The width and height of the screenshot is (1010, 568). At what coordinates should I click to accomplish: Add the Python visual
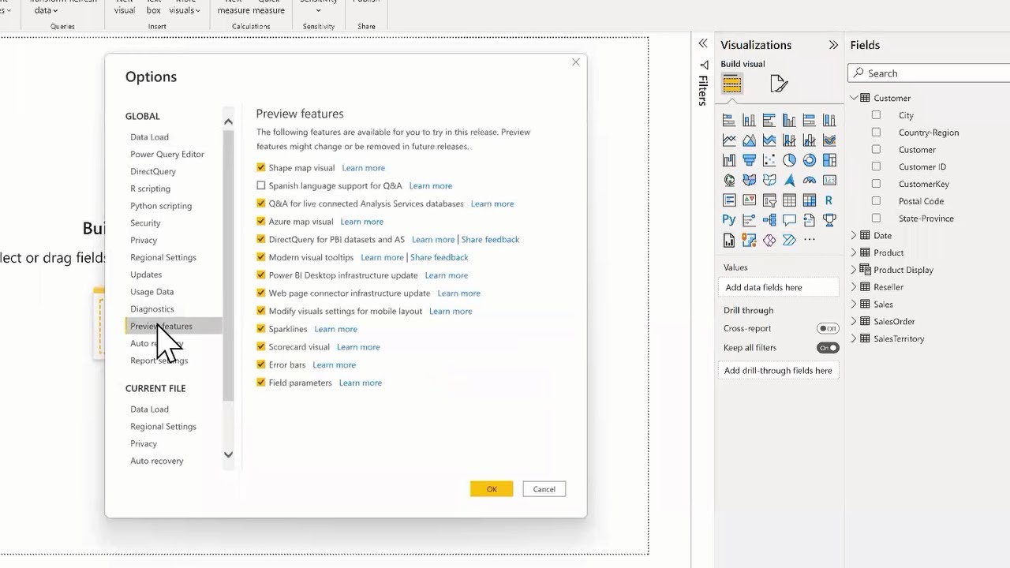pos(729,220)
